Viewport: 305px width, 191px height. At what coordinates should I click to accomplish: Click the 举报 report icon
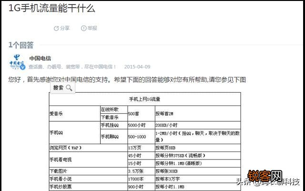click(83, 29)
